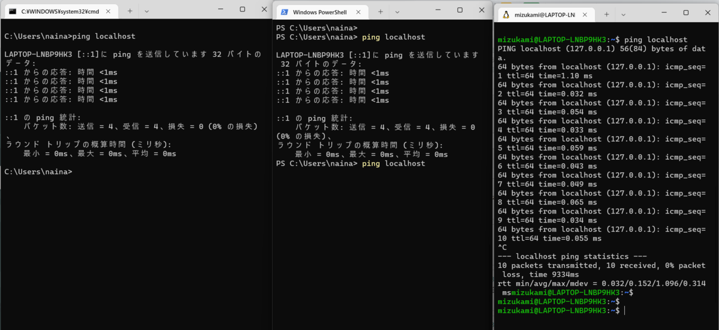
Task: Close the mizukami Ubuntu terminal window
Action: coord(708,12)
